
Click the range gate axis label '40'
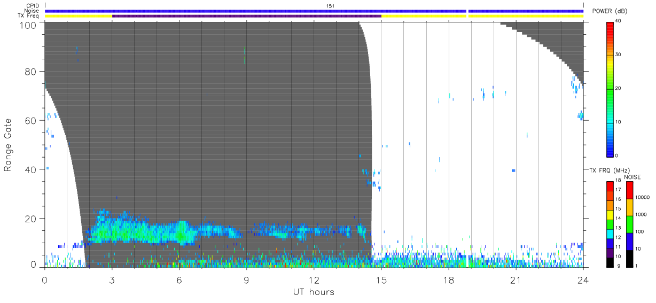point(31,169)
